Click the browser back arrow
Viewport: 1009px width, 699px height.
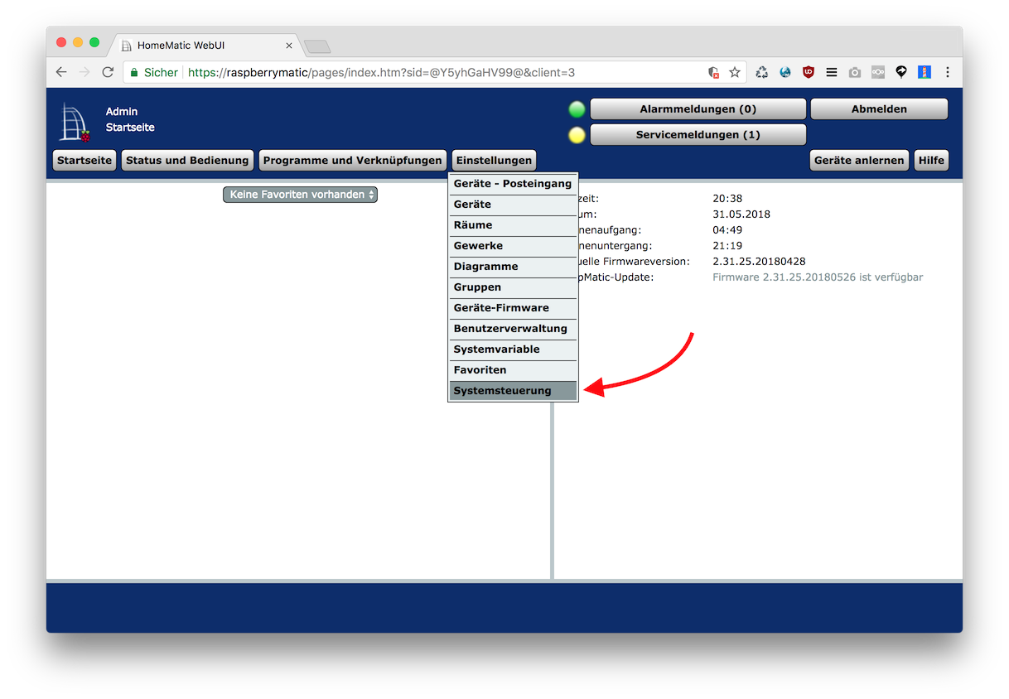pos(61,73)
